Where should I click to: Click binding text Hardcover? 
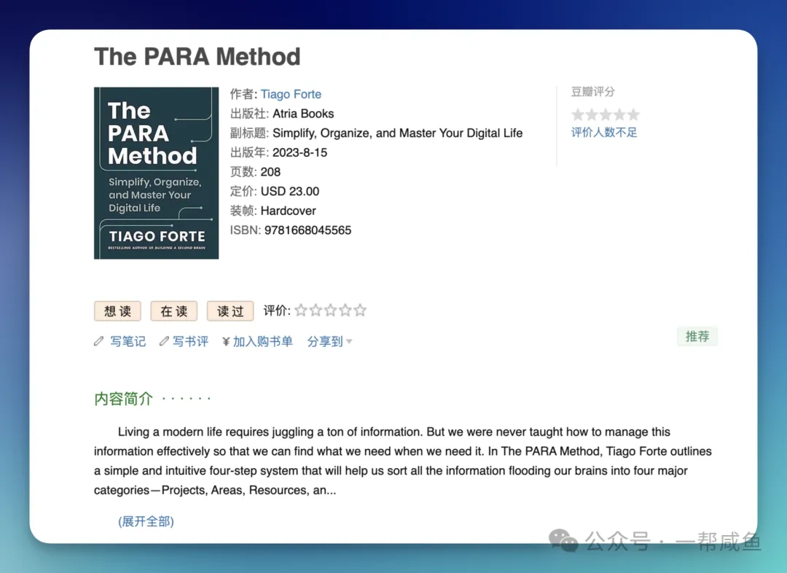pyautogui.click(x=288, y=211)
